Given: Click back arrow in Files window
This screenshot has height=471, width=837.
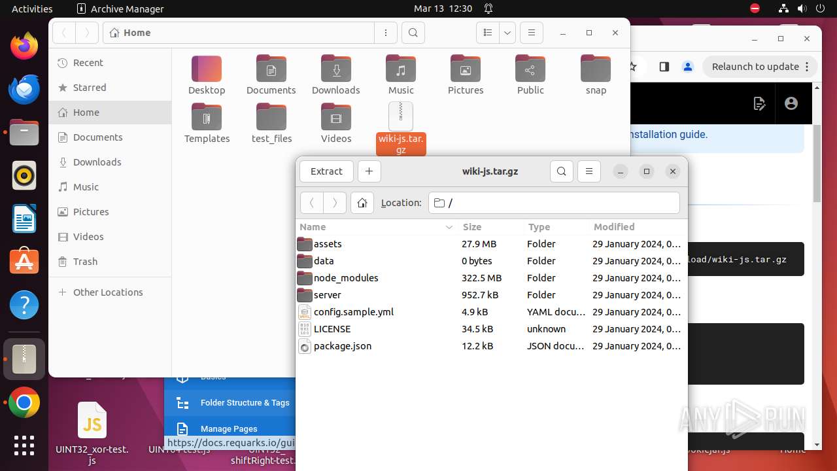Looking at the screenshot, I should 64,33.
